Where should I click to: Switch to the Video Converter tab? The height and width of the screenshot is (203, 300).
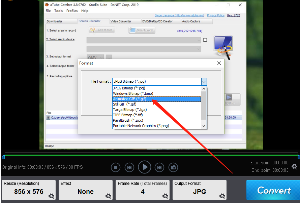tap(121, 21)
